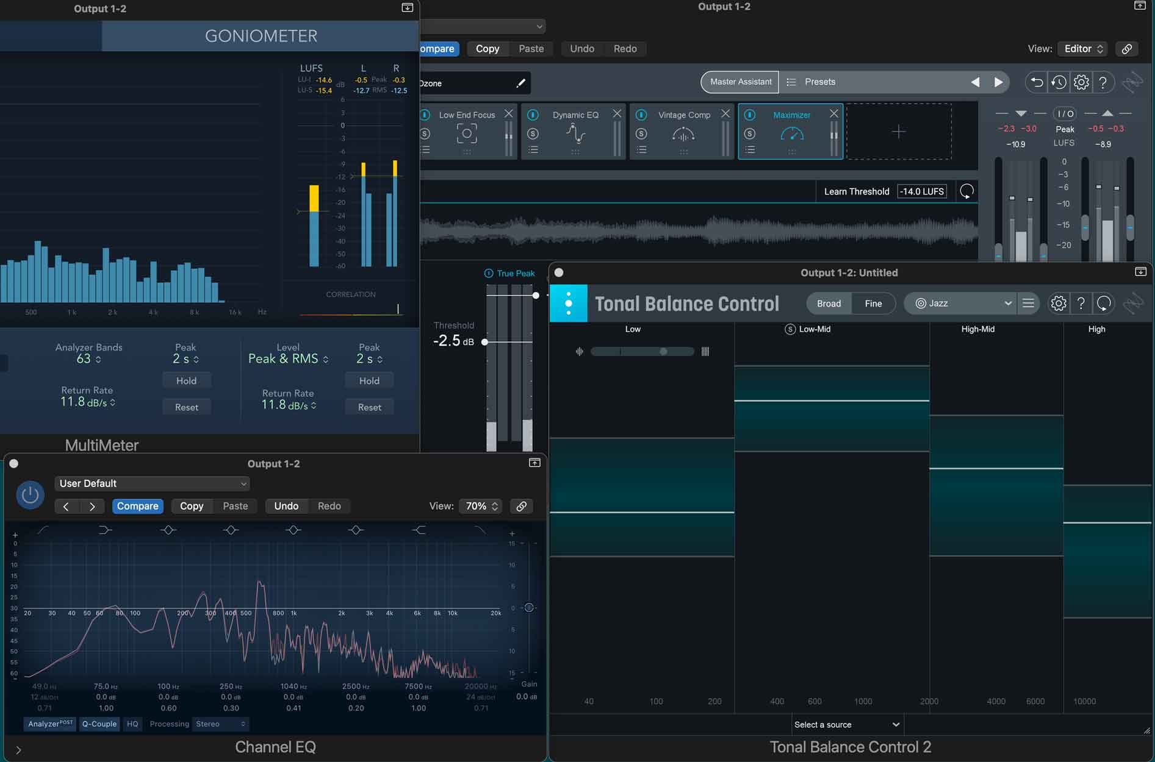Image resolution: width=1155 pixels, height=762 pixels.
Task: Enable the high-pass filter band in Channel EQ
Action: tap(43, 530)
